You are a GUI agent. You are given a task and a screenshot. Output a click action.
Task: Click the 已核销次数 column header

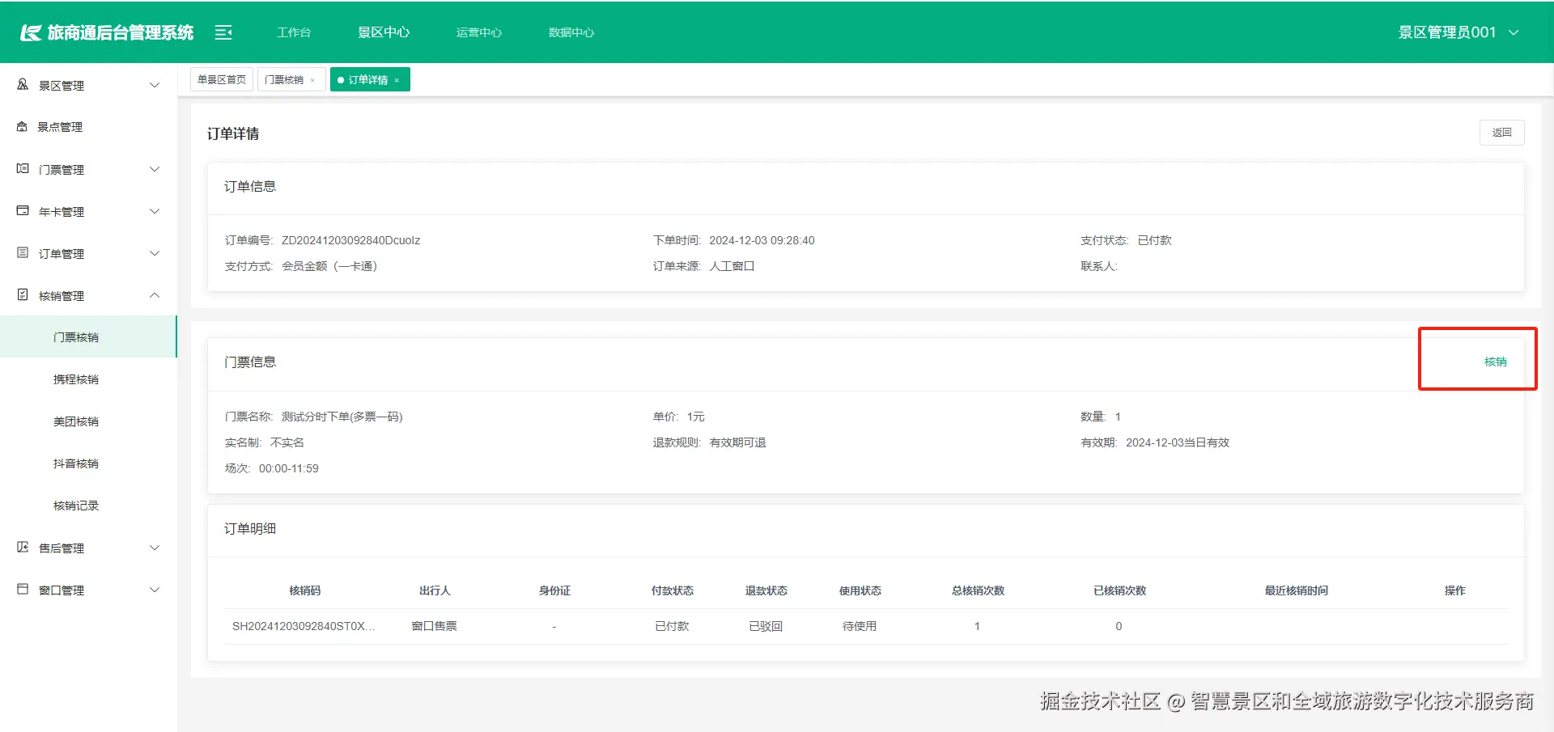(x=1119, y=590)
